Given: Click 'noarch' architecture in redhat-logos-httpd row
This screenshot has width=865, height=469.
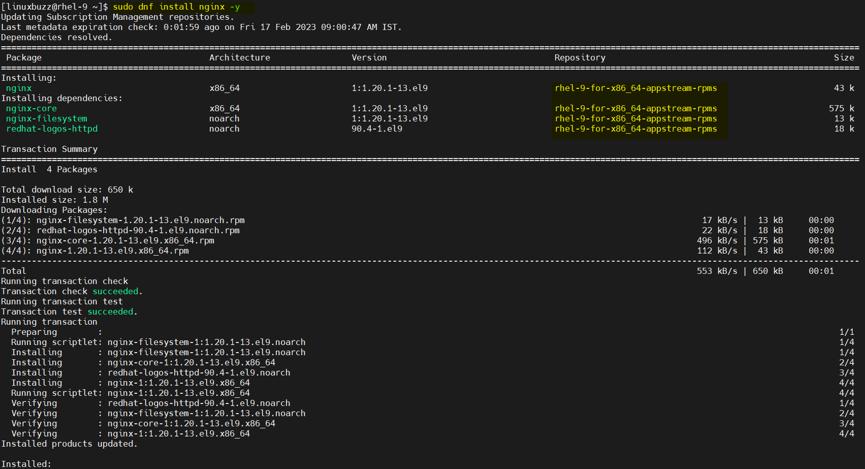Looking at the screenshot, I should 225,129.
